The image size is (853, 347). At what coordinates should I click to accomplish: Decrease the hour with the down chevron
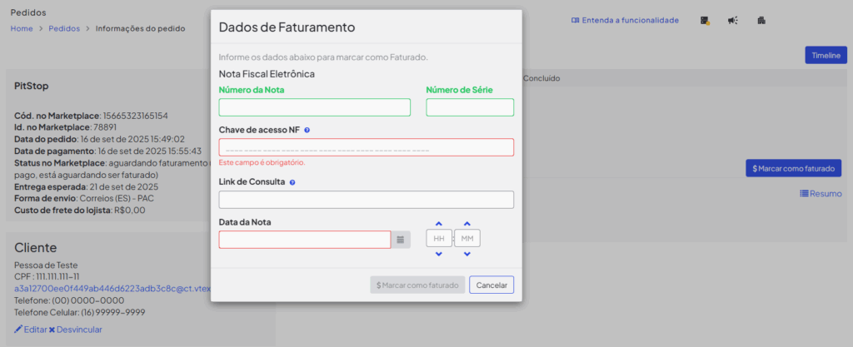(439, 254)
